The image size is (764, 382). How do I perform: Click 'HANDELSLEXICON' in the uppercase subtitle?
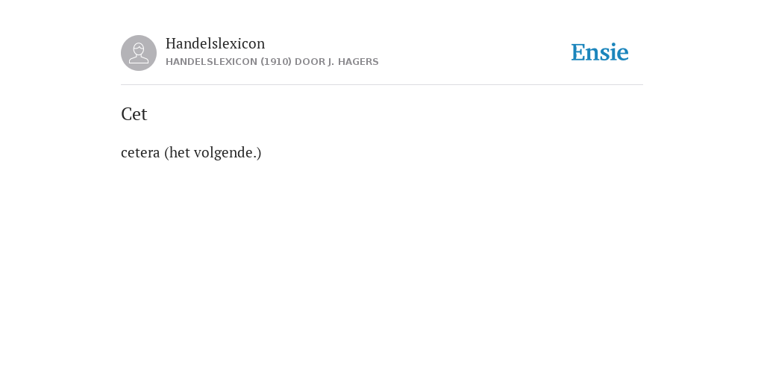tap(211, 62)
